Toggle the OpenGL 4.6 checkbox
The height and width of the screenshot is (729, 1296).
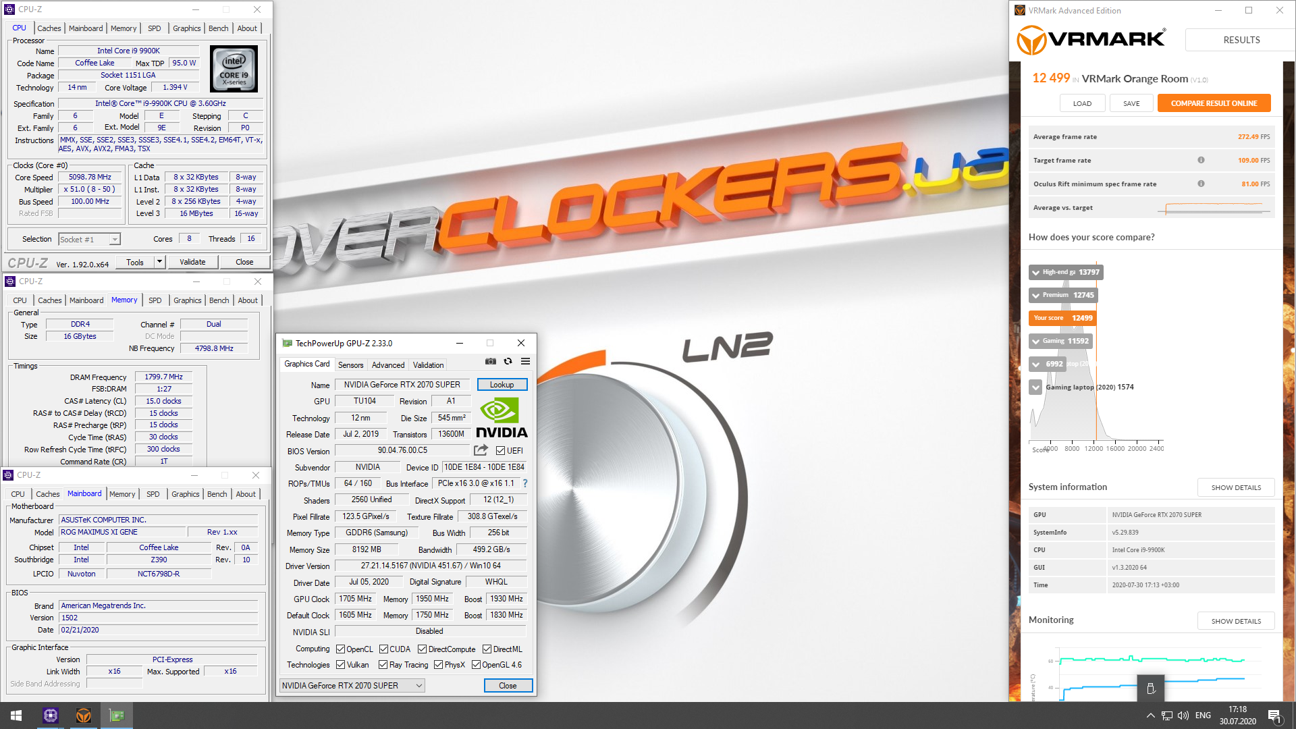point(476,665)
